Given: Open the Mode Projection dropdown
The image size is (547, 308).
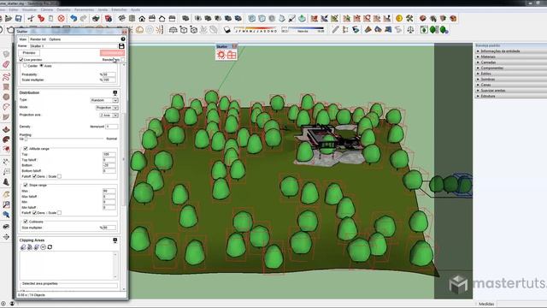Looking at the screenshot, I should coord(107,108).
